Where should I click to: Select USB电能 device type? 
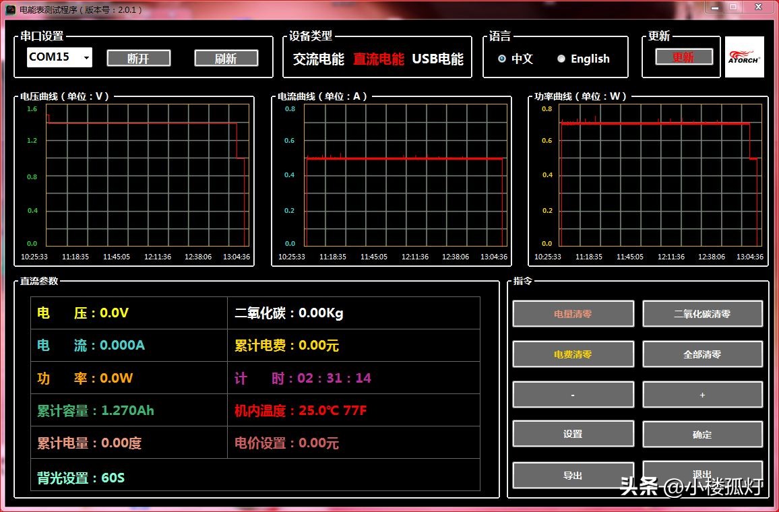click(x=438, y=59)
